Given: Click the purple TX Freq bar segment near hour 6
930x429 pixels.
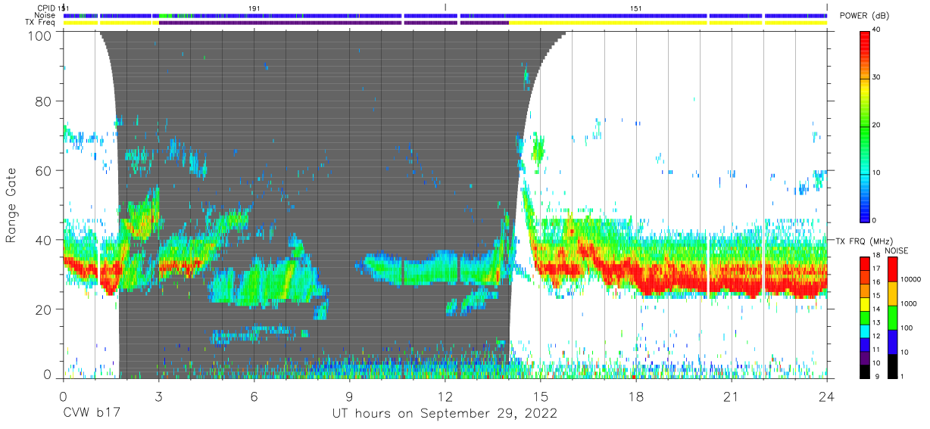Looking at the screenshot, I should [280, 23].
